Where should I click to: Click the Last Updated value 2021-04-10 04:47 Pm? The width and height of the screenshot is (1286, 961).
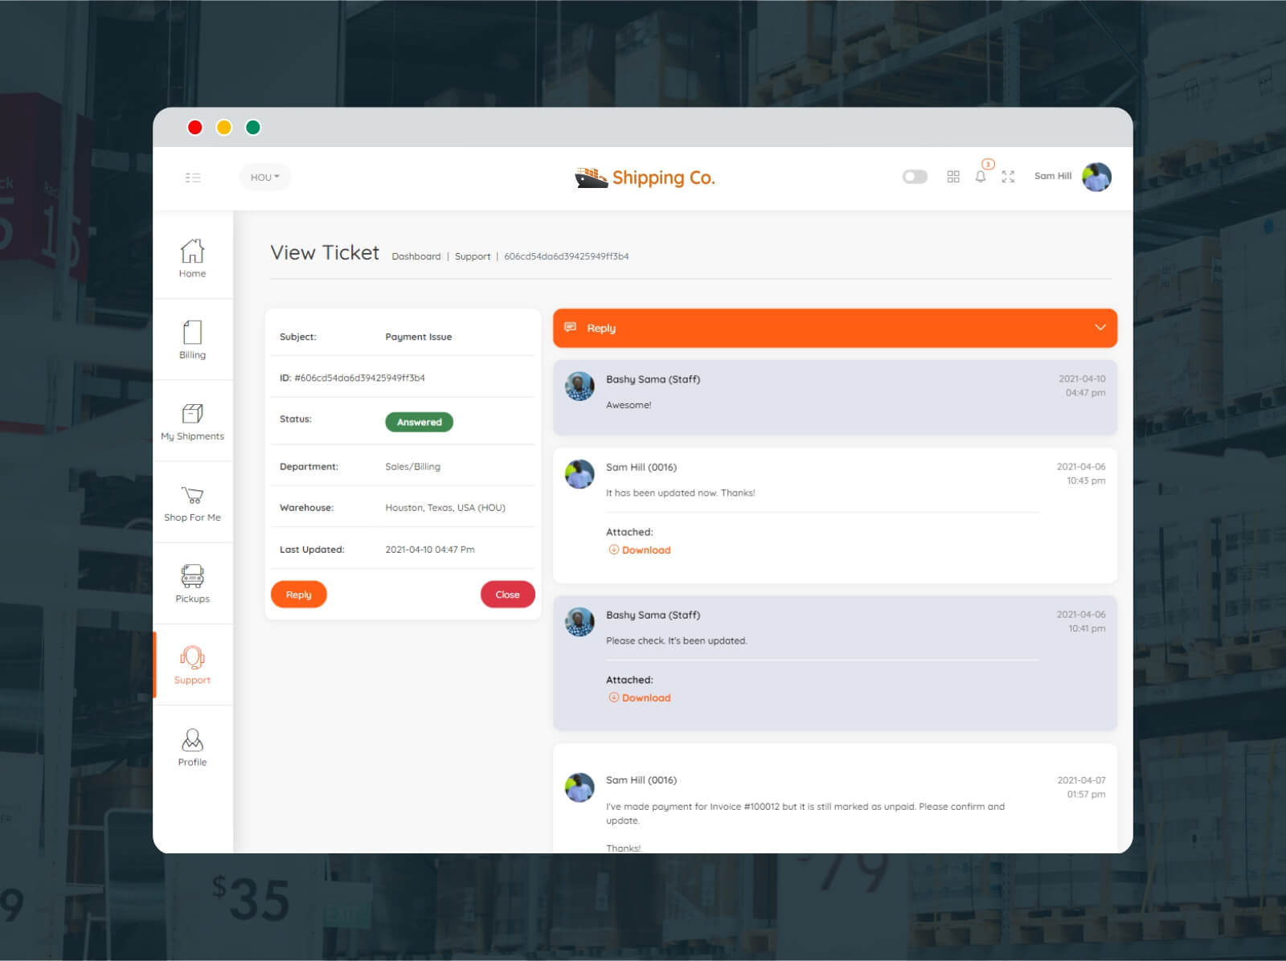point(430,550)
